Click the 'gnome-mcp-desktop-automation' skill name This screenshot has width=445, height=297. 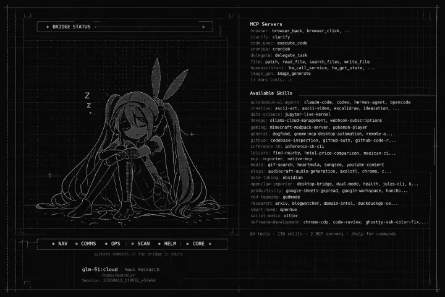(x=328, y=134)
